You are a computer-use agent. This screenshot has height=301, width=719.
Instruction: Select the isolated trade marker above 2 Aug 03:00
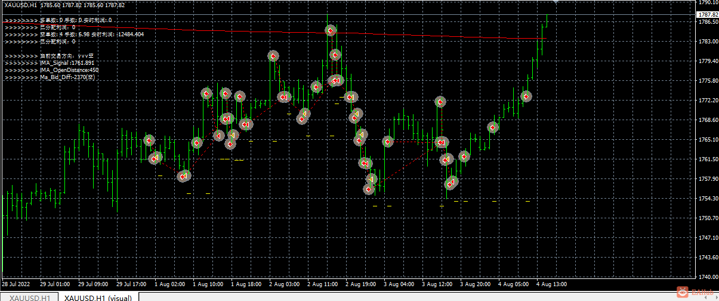coord(273,56)
